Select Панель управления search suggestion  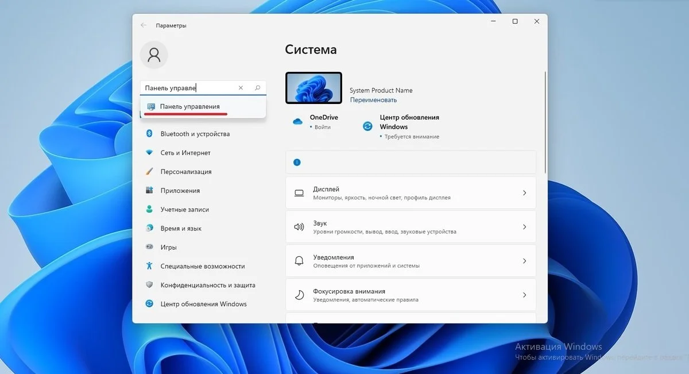(x=203, y=107)
